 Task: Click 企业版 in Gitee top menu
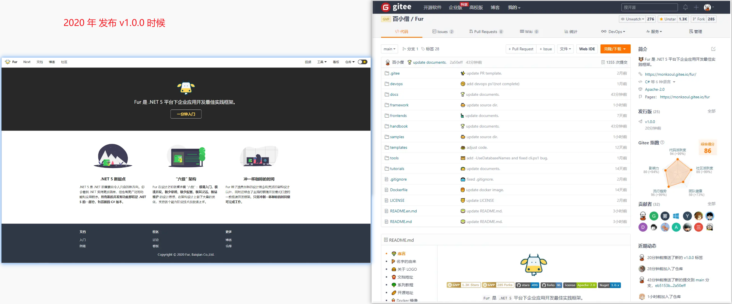coord(455,8)
